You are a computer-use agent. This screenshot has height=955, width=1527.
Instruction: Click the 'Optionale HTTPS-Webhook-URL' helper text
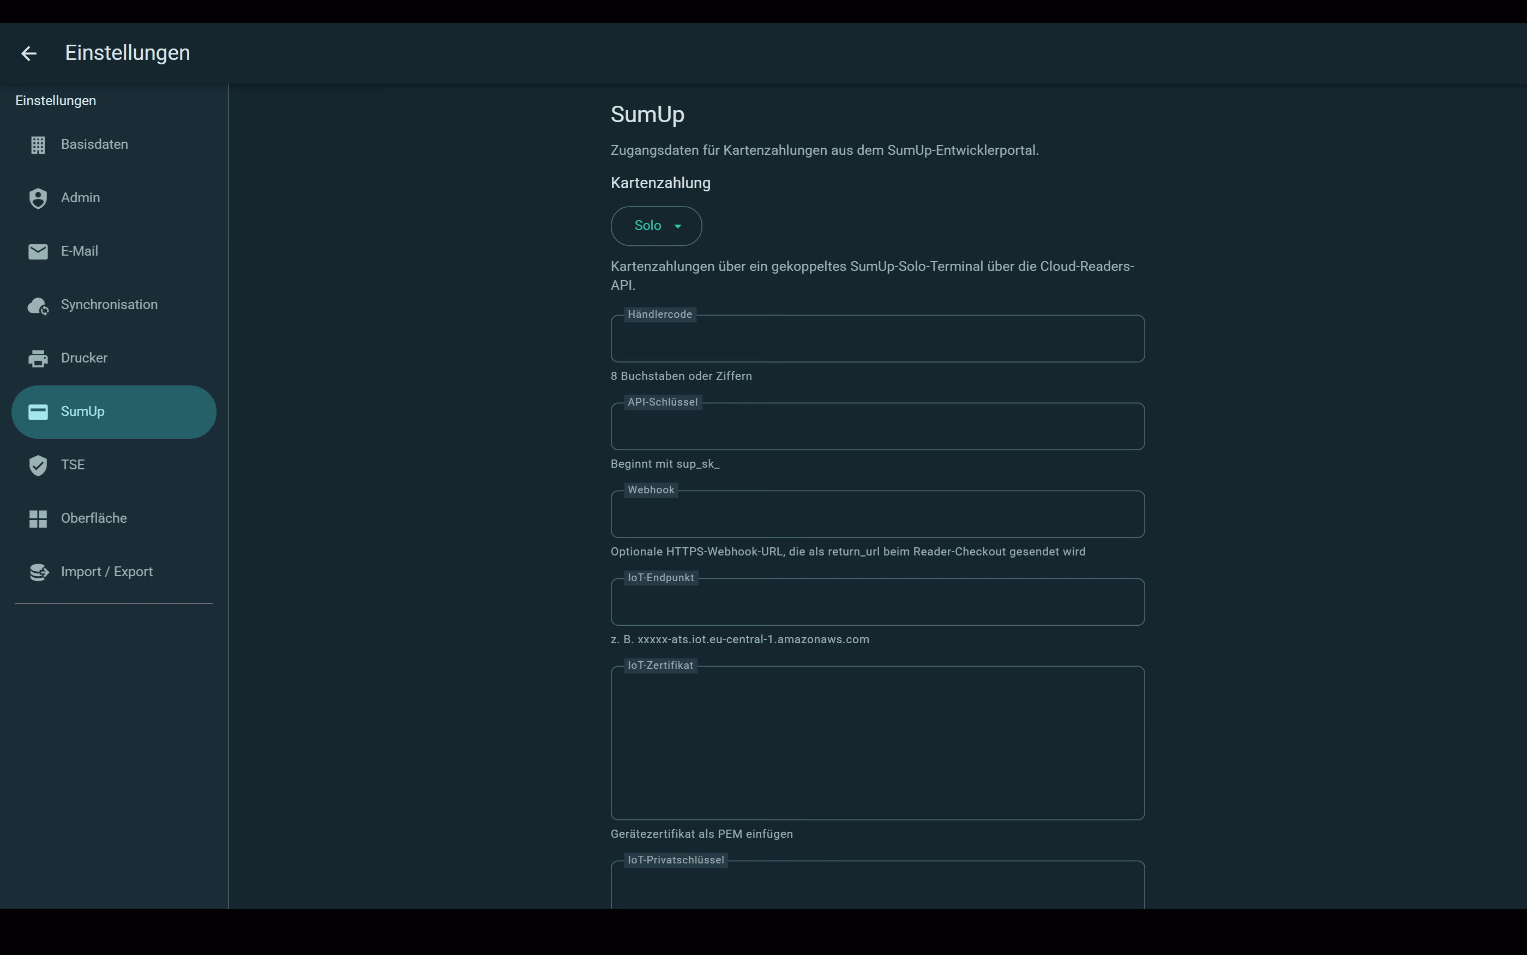848,552
